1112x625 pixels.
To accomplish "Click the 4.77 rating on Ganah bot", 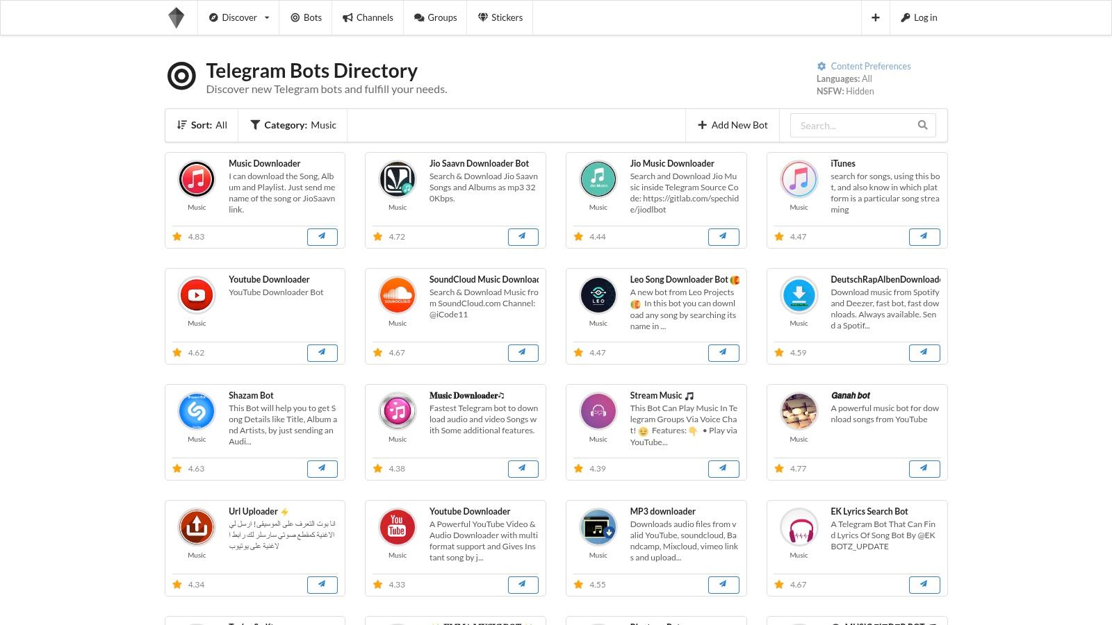I will (x=798, y=469).
